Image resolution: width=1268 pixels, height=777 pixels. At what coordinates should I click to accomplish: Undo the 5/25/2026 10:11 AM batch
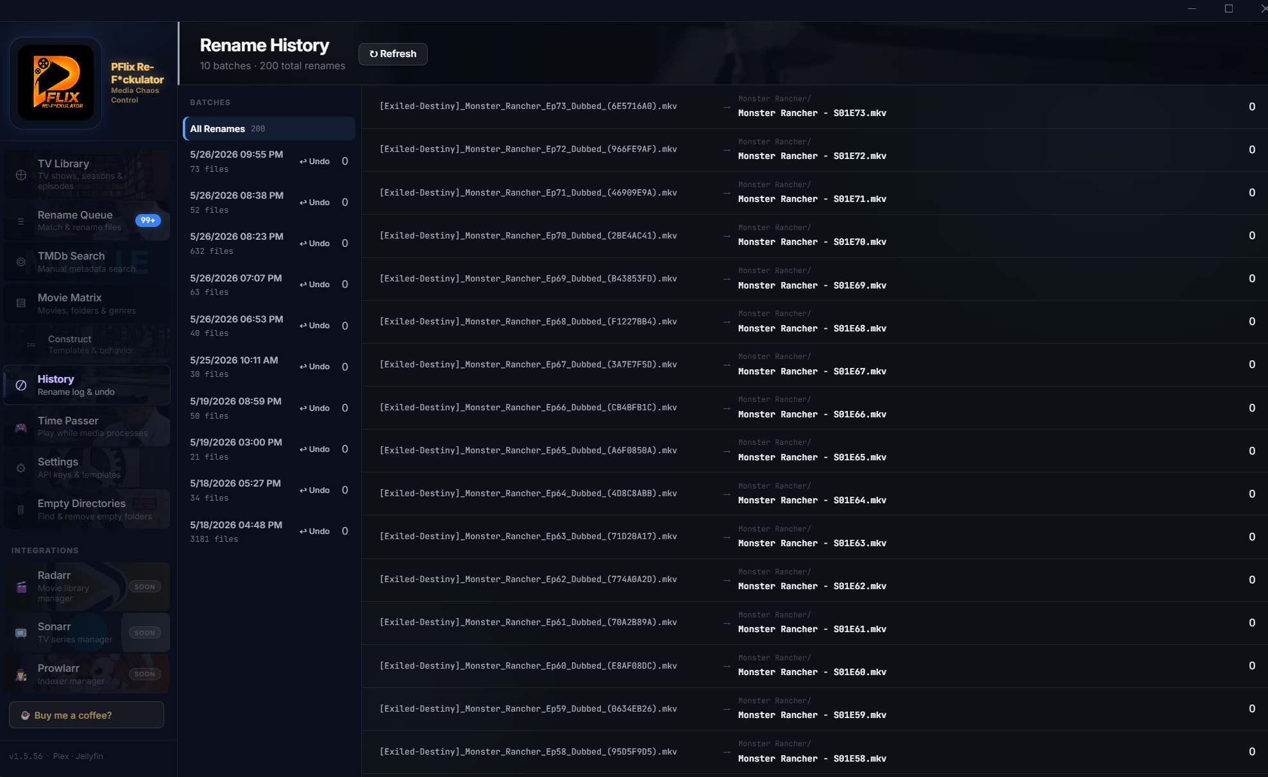coord(315,367)
